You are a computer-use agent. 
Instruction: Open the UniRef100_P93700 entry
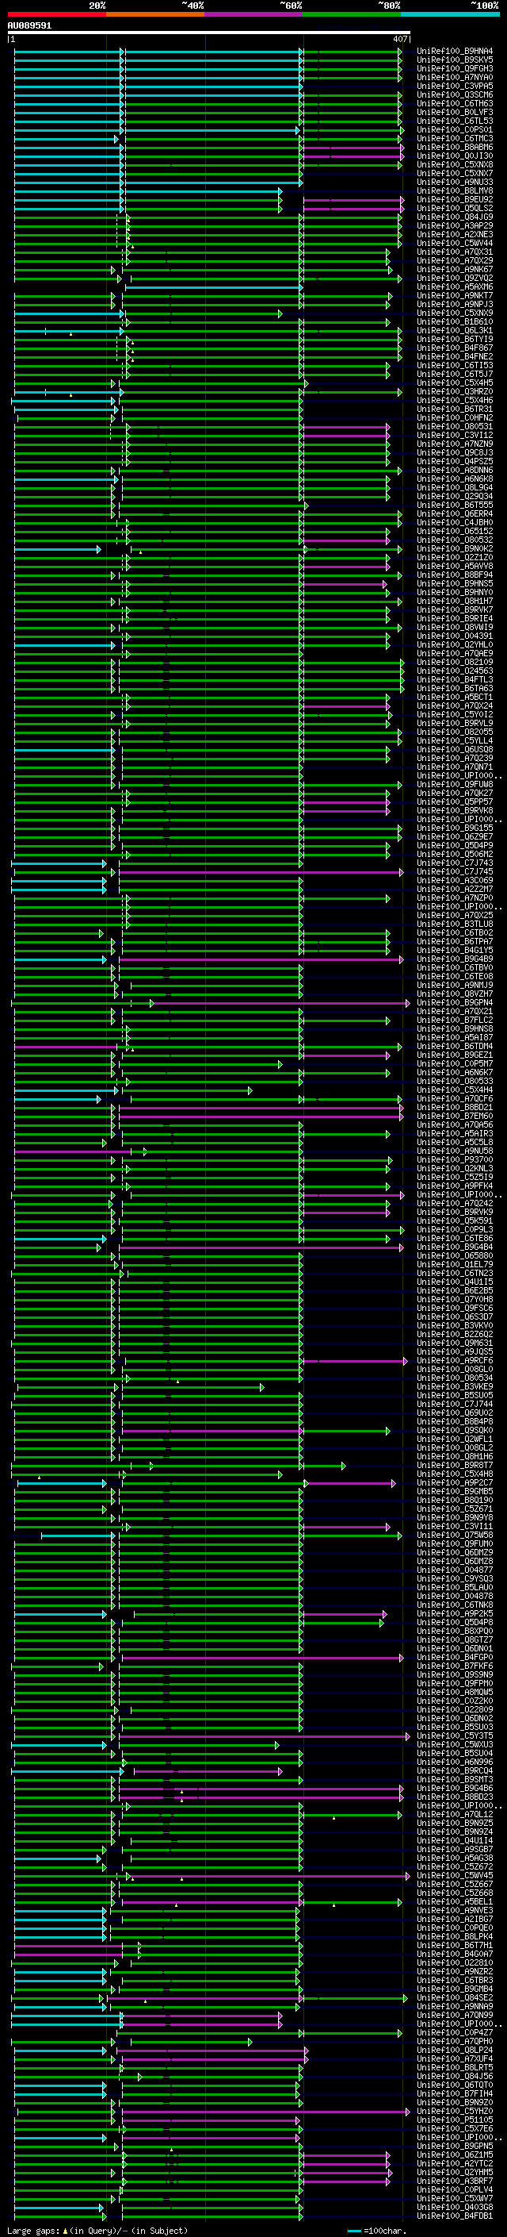pyautogui.click(x=455, y=1160)
